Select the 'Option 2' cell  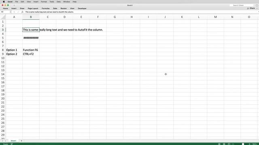pos(14,54)
